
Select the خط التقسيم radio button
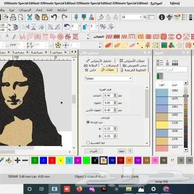pos(88,142)
